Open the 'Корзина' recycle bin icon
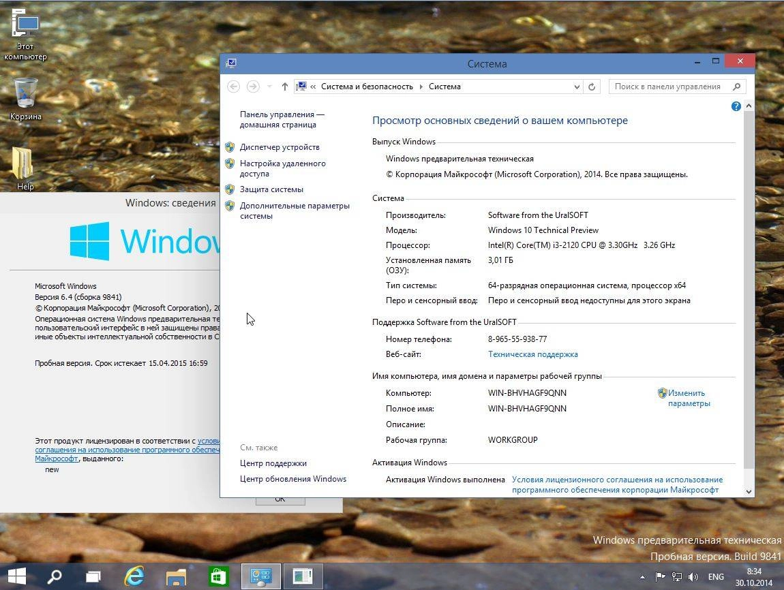The height and width of the screenshot is (590, 784). [25, 99]
